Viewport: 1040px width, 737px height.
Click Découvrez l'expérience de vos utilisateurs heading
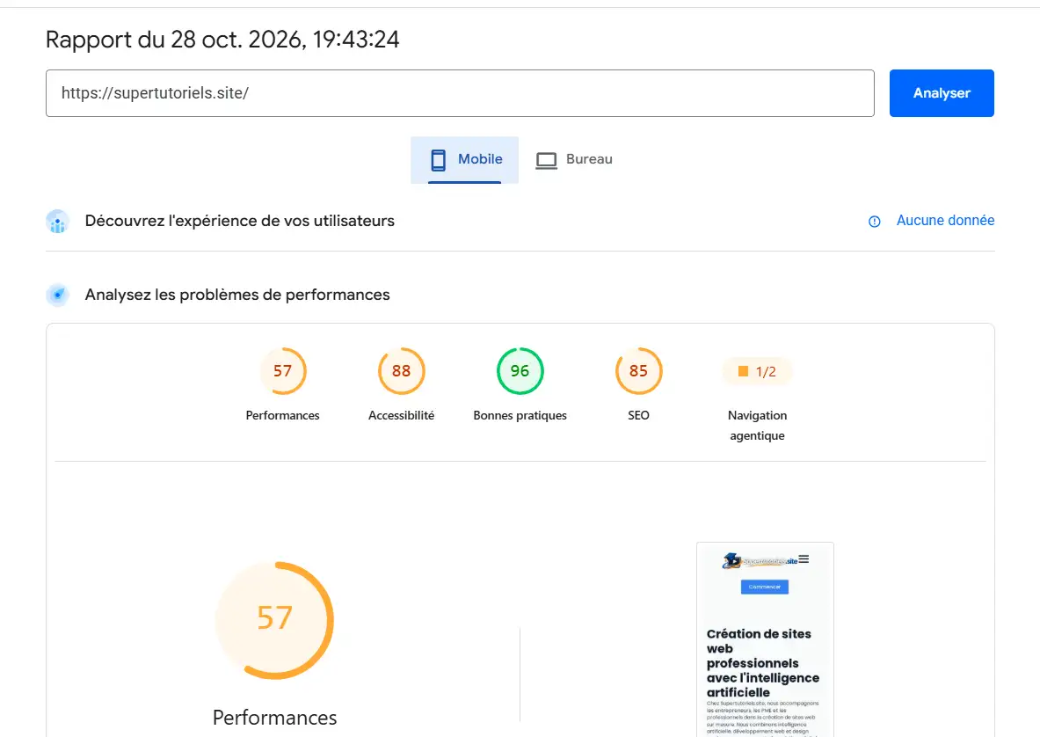point(239,221)
